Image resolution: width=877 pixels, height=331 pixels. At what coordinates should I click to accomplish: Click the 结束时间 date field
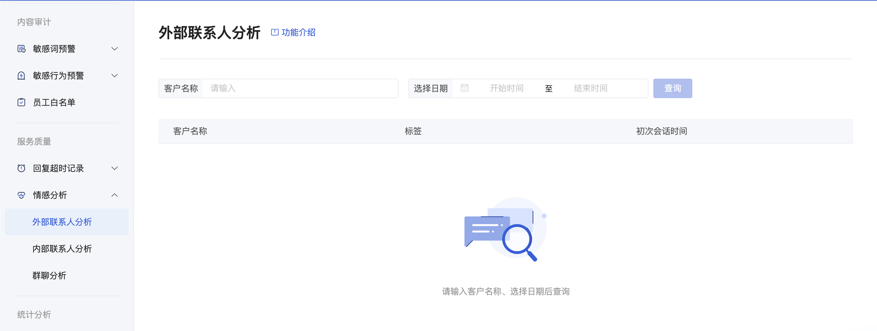point(591,88)
